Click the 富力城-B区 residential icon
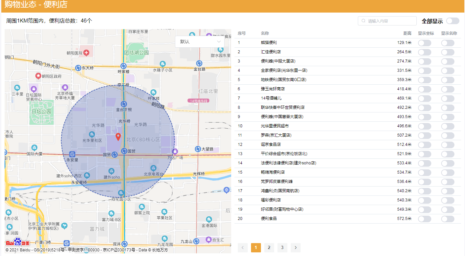Screen dimensions: 465x256 tap(111, 214)
